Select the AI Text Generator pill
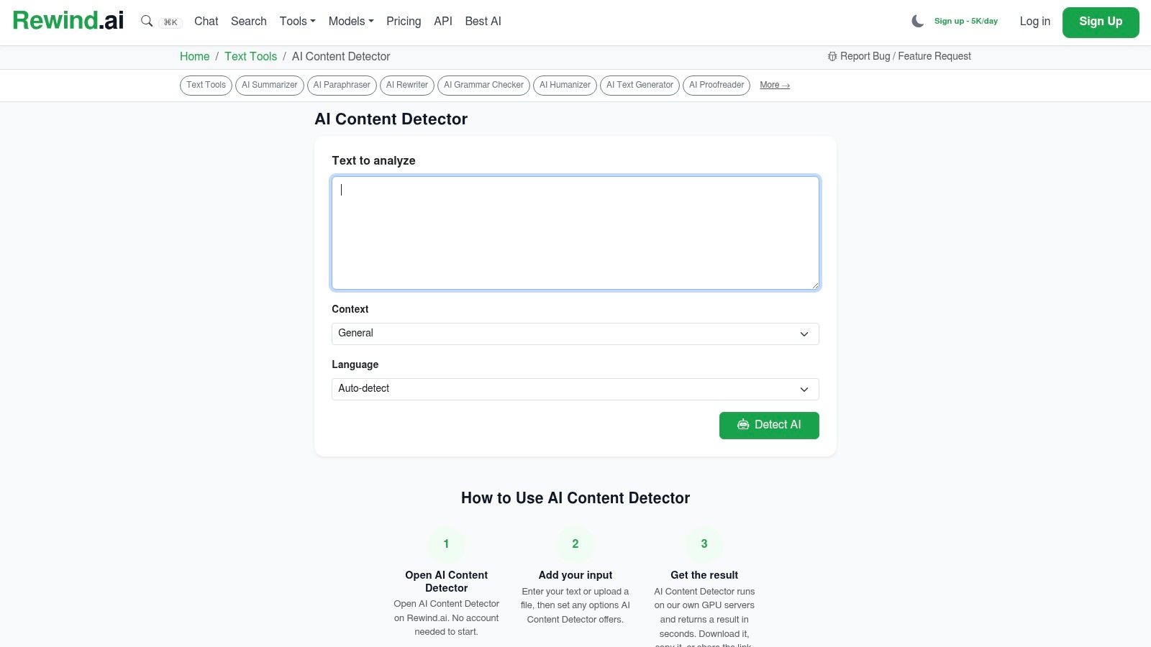Viewport: 1151px width, 647px height. coord(640,85)
